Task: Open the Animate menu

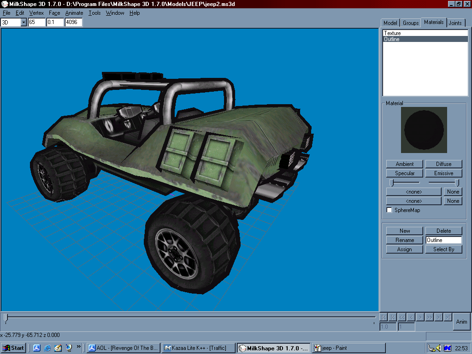Action: (74, 13)
